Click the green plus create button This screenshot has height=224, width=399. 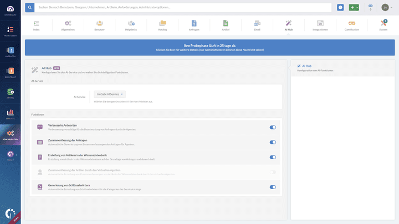354,7
